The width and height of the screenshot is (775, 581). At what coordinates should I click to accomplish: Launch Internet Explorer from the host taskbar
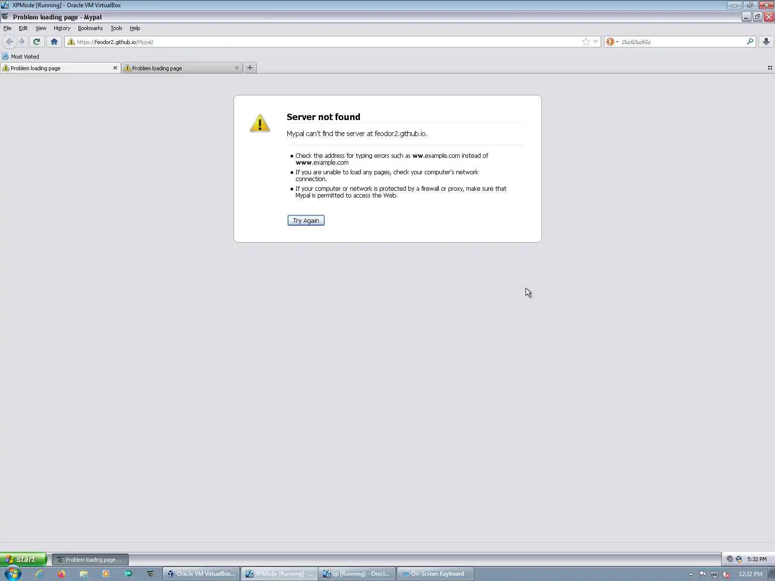pyautogui.click(x=39, y=574)
